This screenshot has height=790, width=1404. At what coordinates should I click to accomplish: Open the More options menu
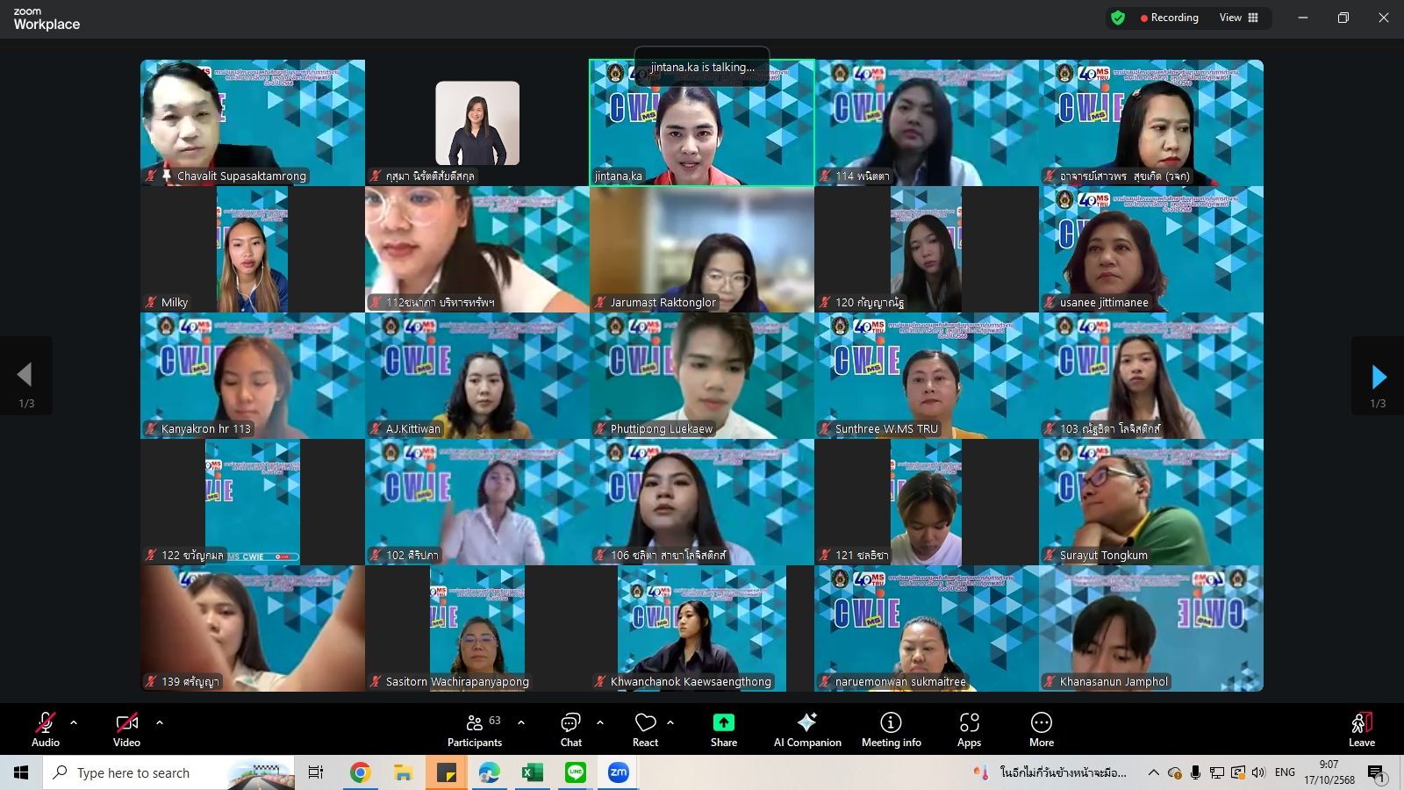(1041, 729)
